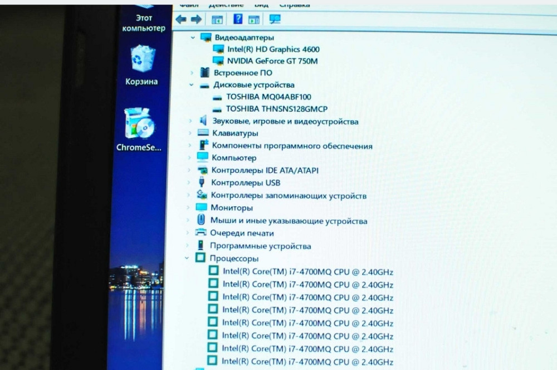Open the Действие menu
The width and height of the screenshot is (557, 370).
pyautogui.click(x=211, y=4)
